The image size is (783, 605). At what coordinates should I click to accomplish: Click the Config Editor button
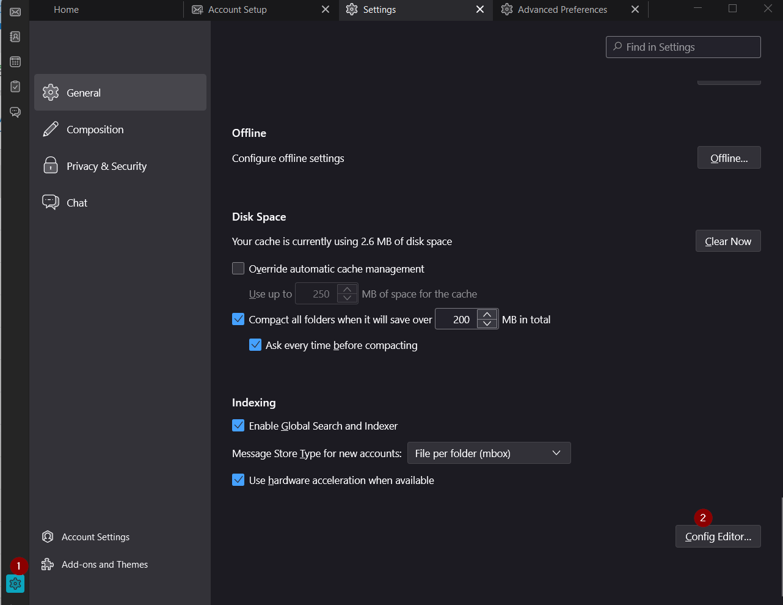[x=718, y=537]
